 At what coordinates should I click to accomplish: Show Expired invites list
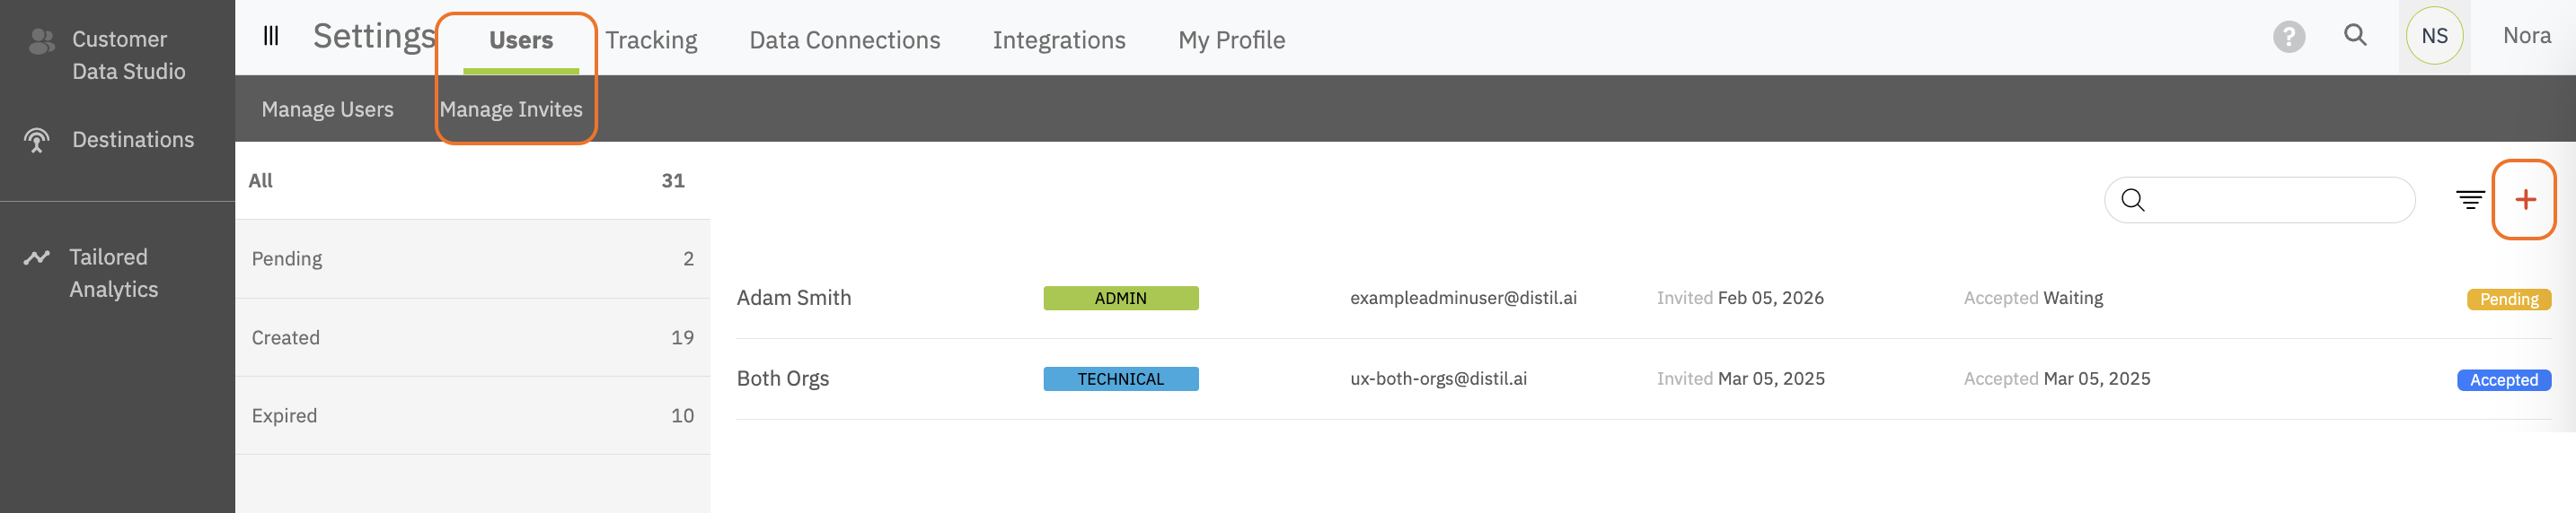click(x=472, y=415)
